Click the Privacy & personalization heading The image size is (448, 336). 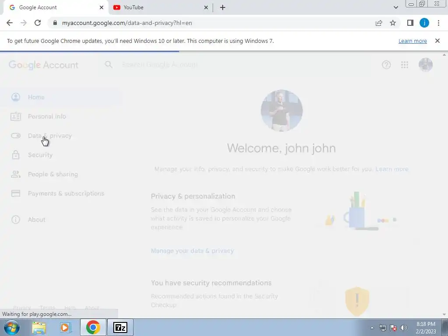193,196
